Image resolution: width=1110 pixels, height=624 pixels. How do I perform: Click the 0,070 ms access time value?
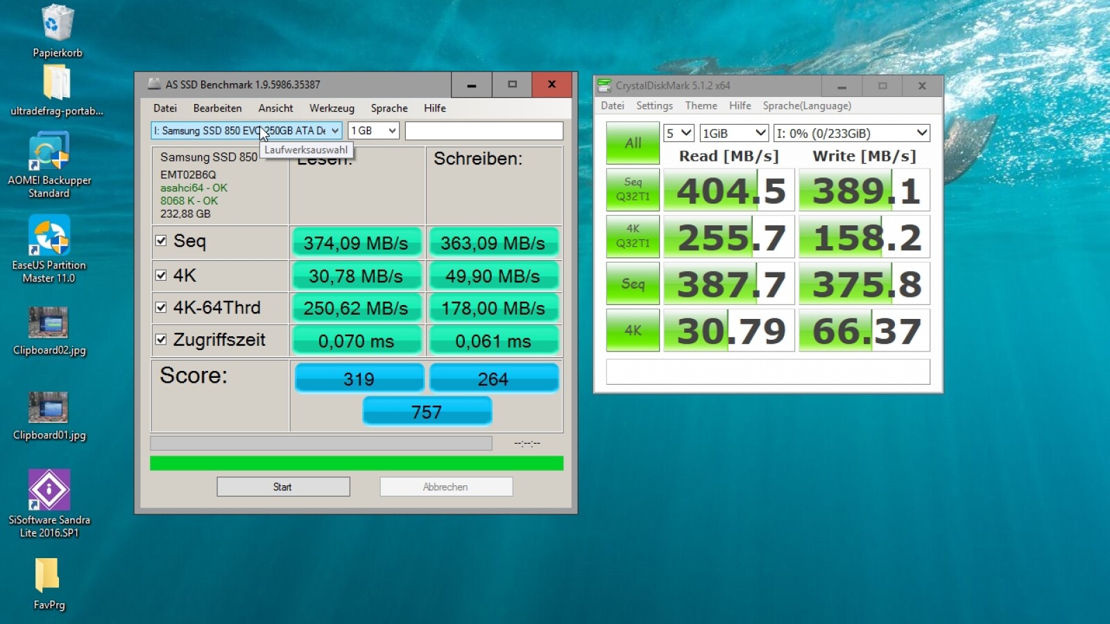click(x=356, y=341)
